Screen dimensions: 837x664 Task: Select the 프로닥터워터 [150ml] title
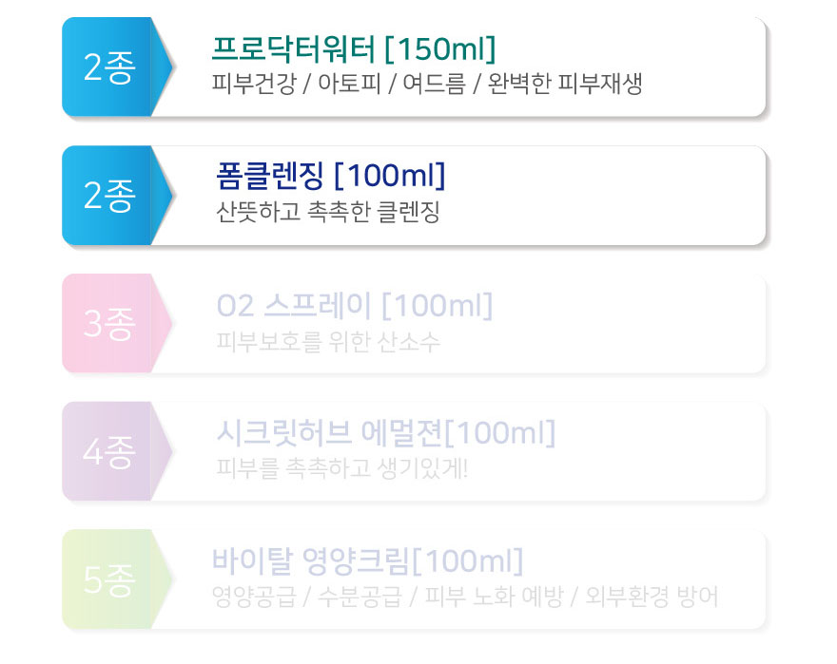[x=354, y=48]
